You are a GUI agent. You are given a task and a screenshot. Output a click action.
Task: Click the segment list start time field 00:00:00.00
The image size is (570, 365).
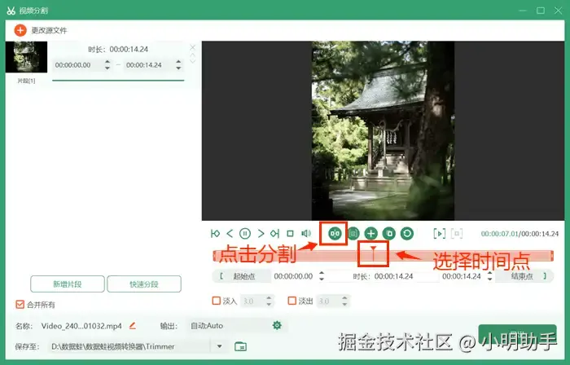click(x=77, y=65)
